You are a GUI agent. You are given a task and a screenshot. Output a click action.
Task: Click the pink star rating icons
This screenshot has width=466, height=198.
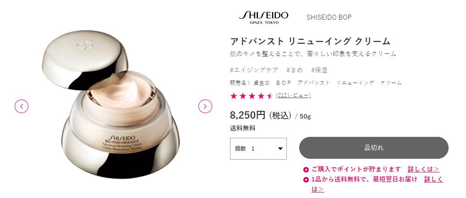click(x=252, y=96)
